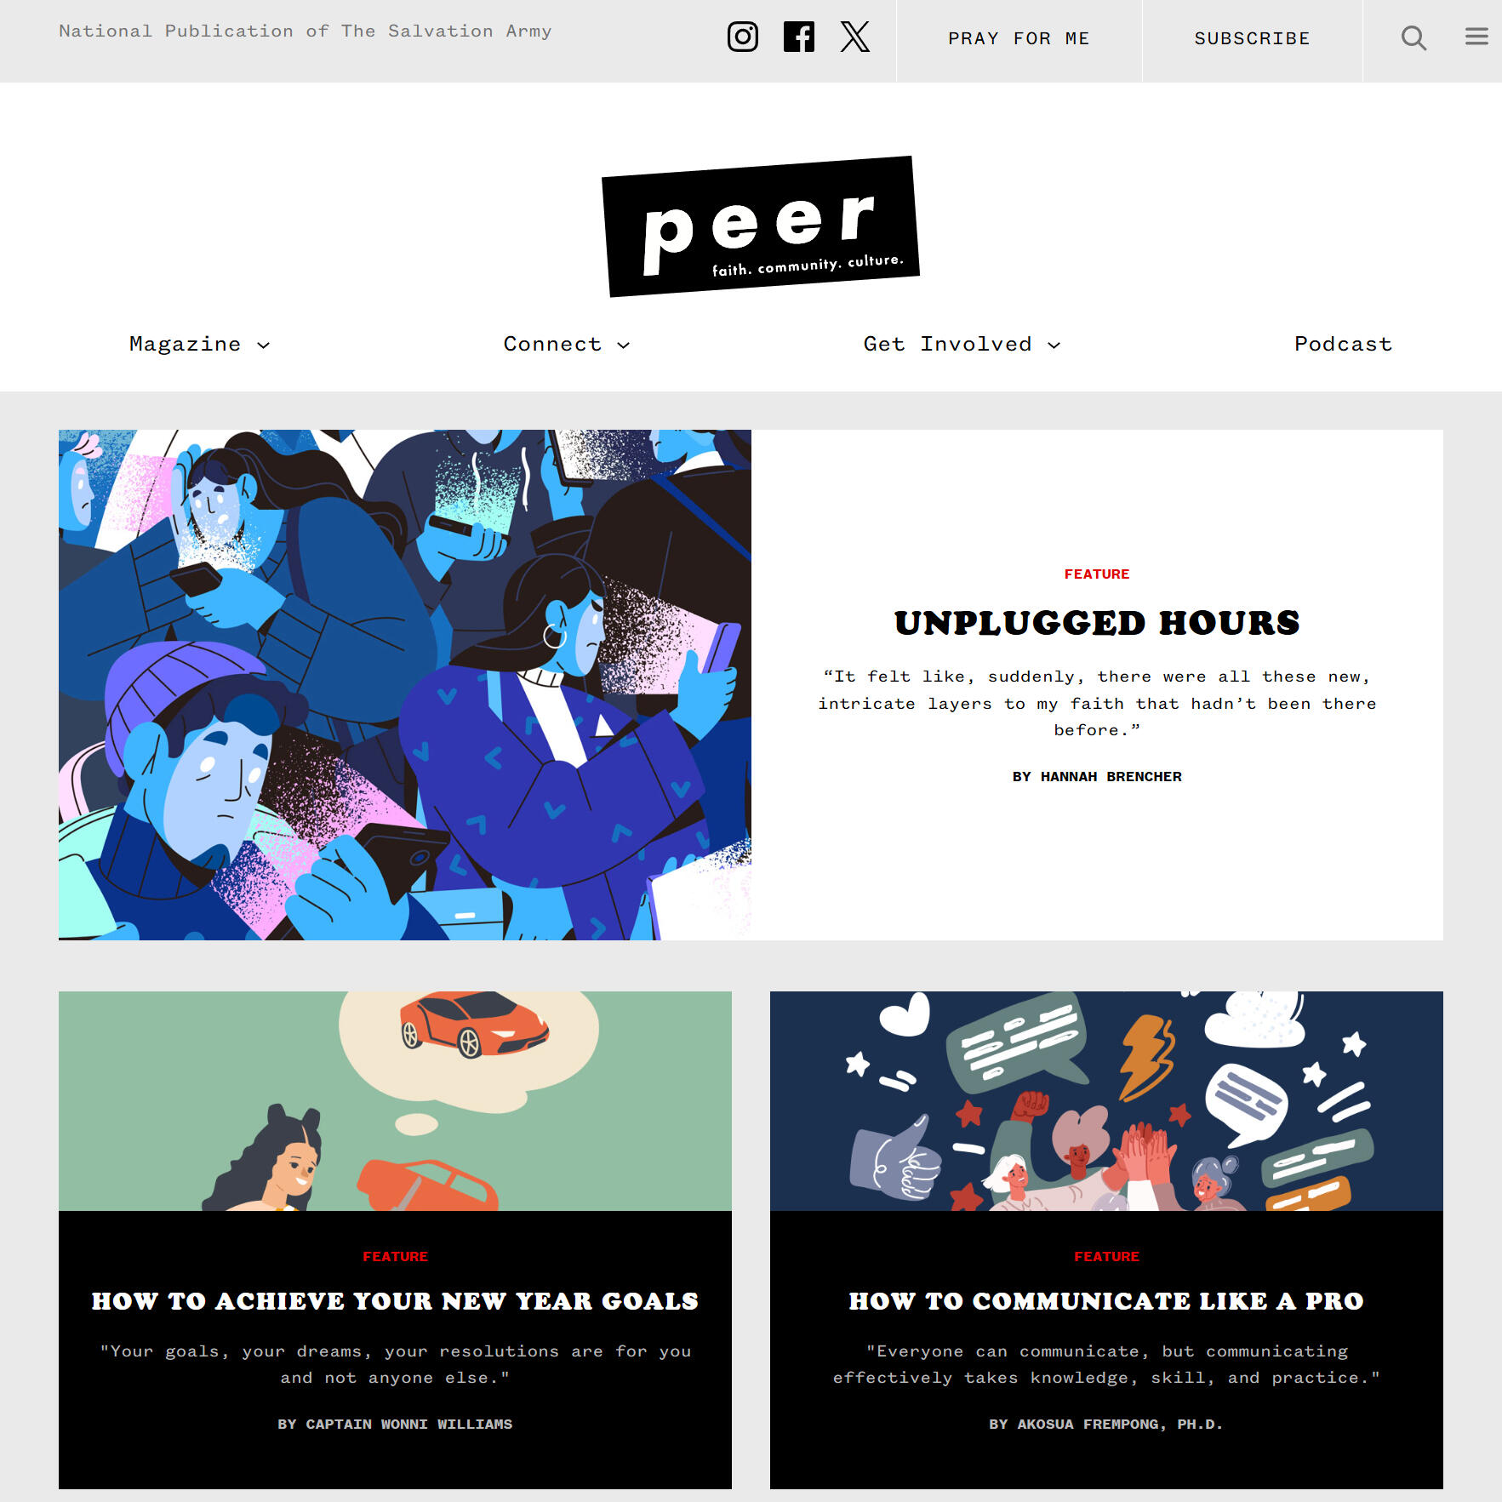Click the blue phone-users illustration thumbnail
The width and height of the screenshot is (1502, 1502).
pyautogui.click(x=405, y=685)
